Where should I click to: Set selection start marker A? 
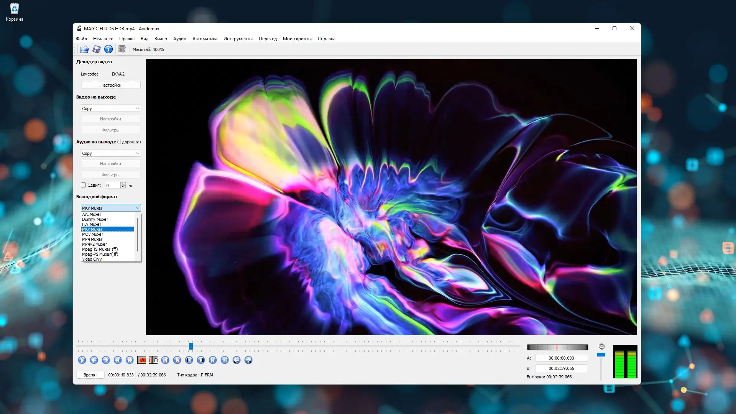(141, 360)
